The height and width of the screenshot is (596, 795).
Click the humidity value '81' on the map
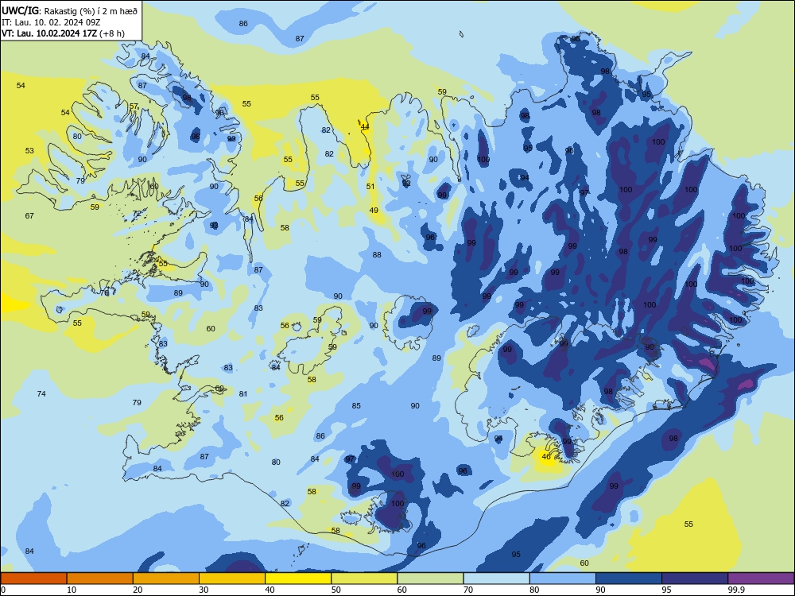pyautogui.click(x=243, y=394)
